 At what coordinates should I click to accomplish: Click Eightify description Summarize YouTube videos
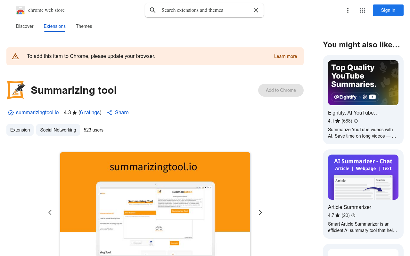tap(362, 133)
